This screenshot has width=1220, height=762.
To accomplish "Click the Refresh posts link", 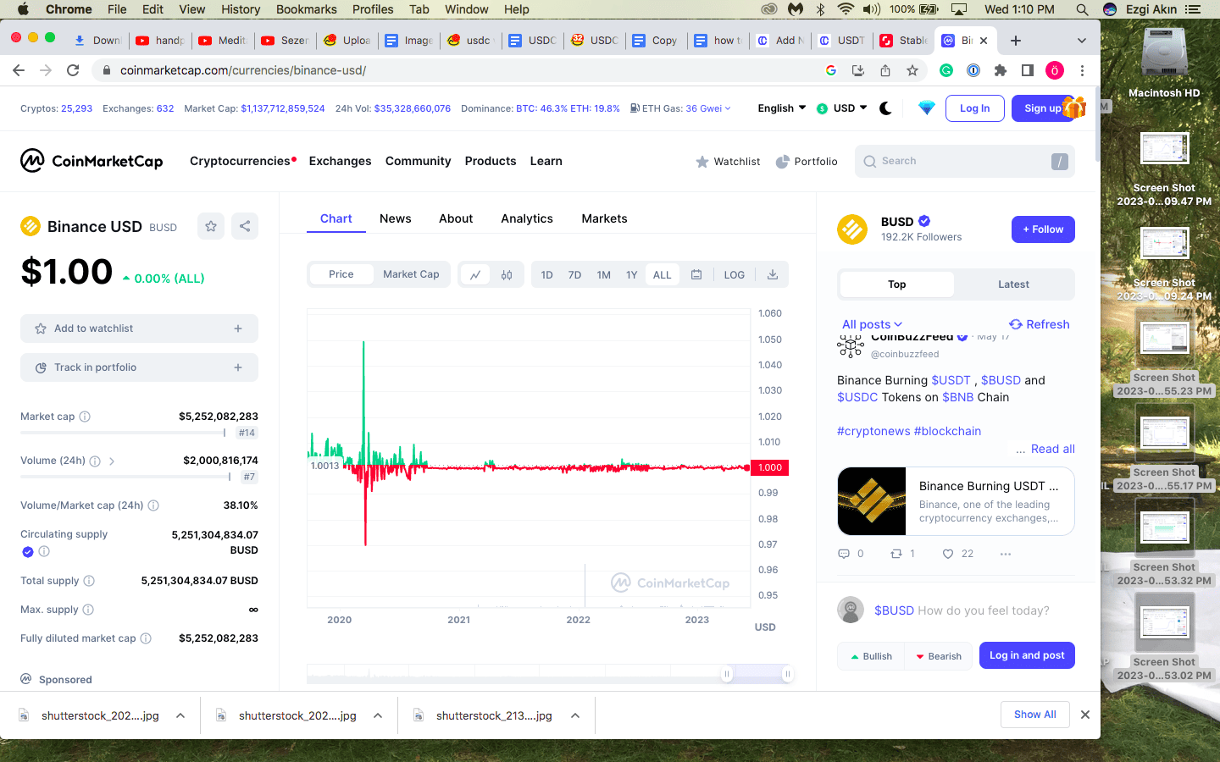I will [x=1040, y=324].
